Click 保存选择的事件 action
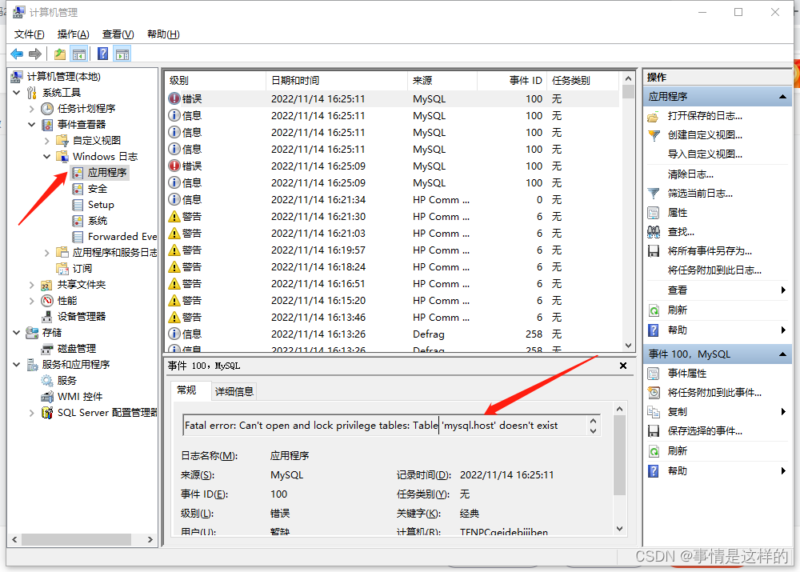This screenshot has width=800, height=572. [705, 431]
